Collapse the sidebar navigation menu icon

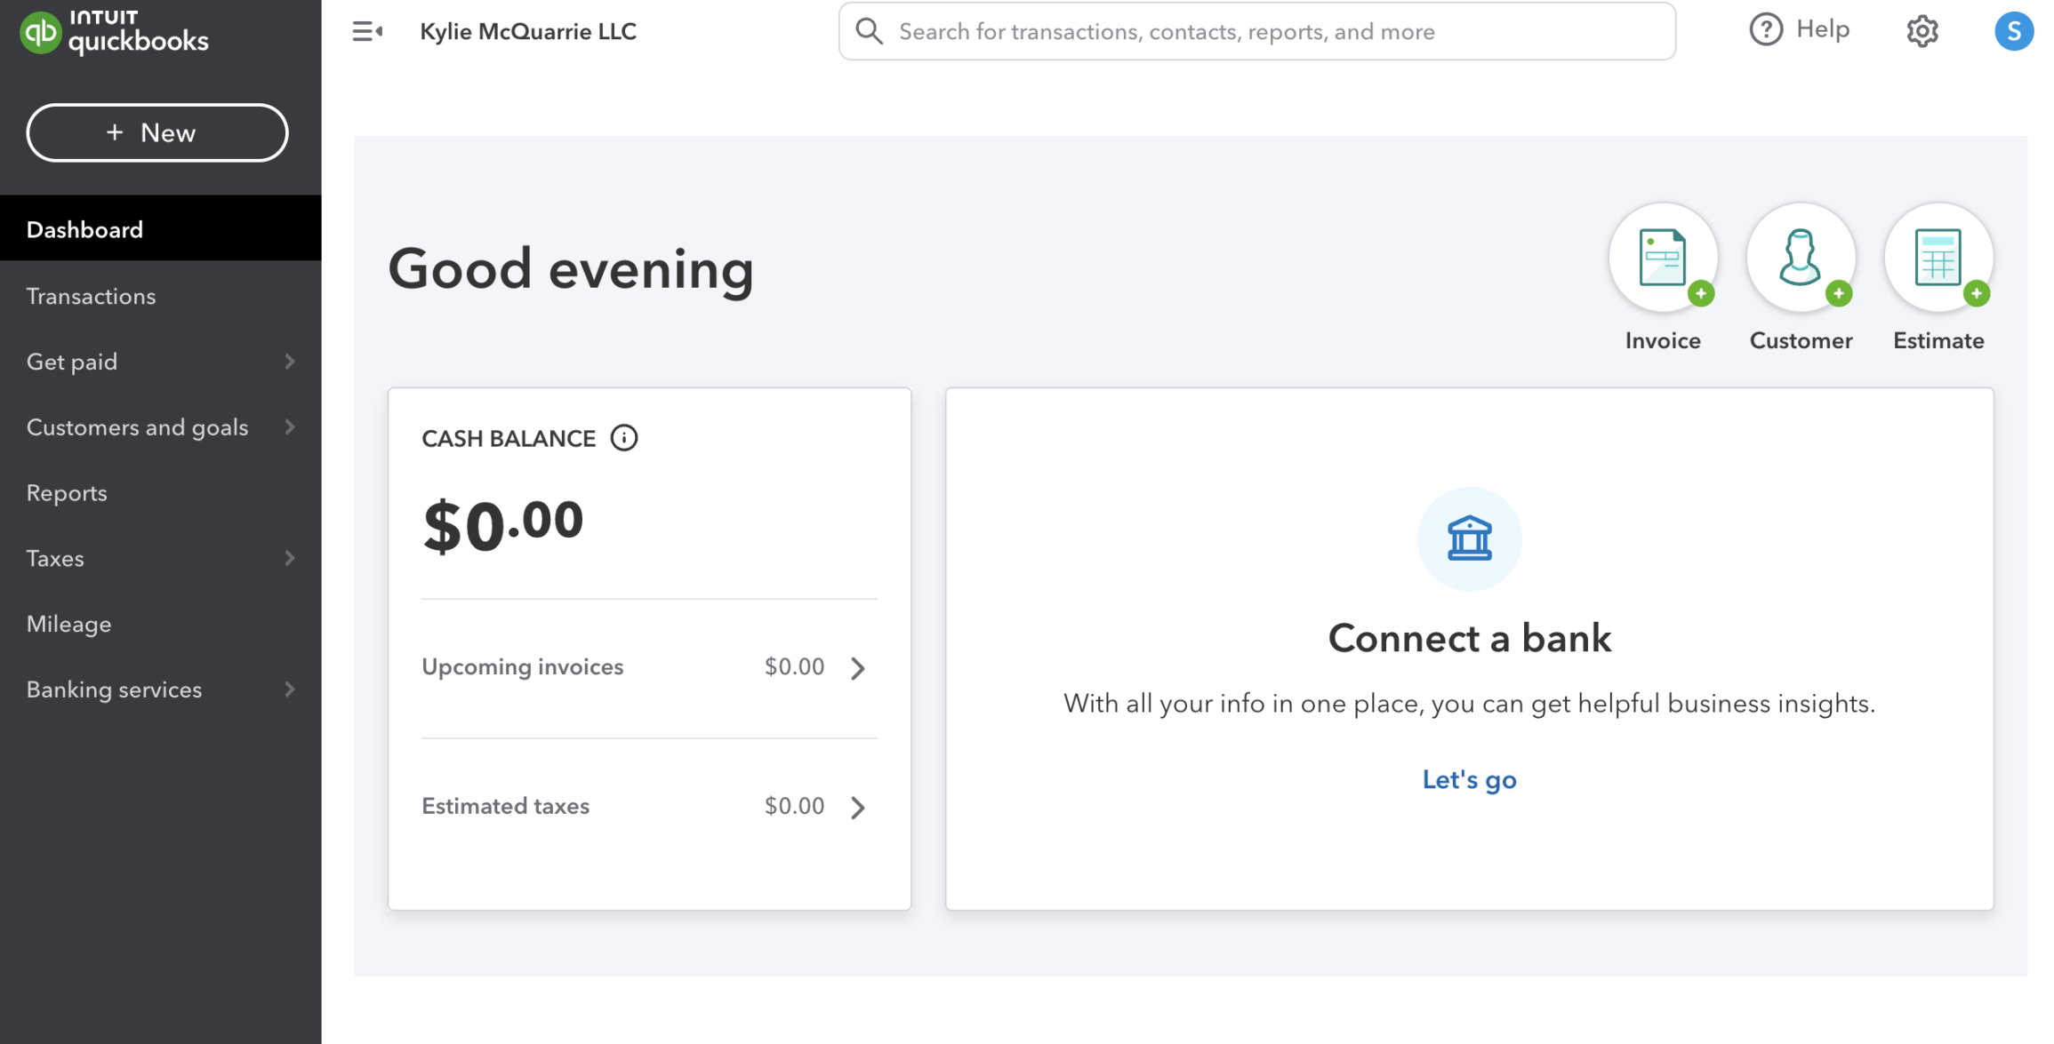click(x=366, y=32)
